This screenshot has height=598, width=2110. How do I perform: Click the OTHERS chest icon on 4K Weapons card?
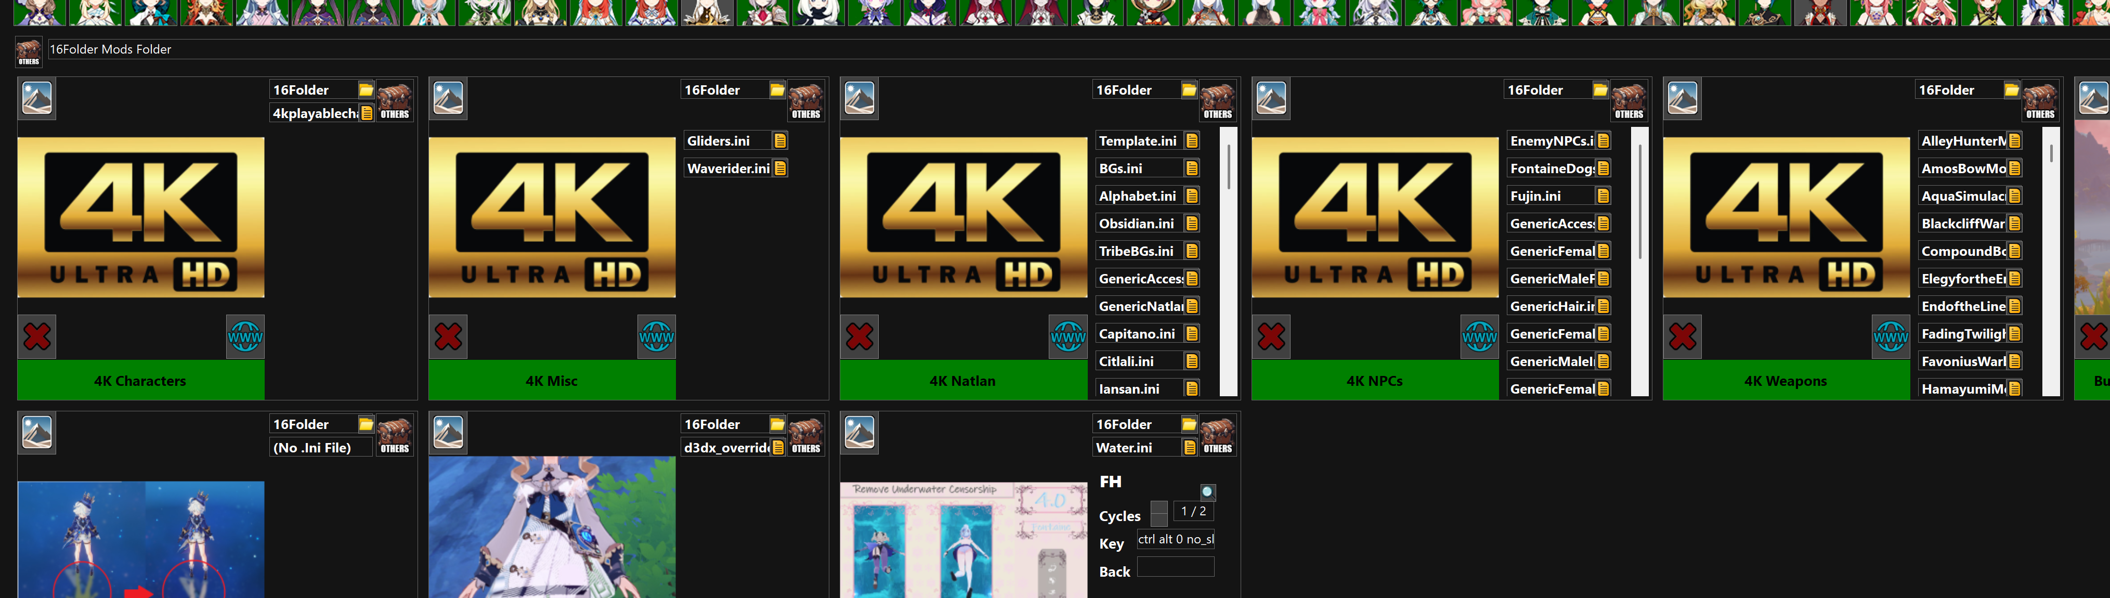point(2040,101)
